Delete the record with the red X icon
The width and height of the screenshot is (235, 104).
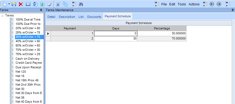point(21,4)
